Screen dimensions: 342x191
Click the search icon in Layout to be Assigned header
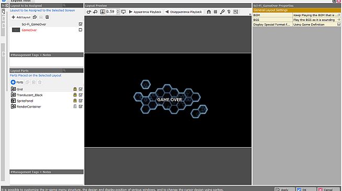tap(64, 5)
